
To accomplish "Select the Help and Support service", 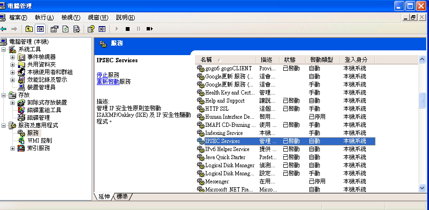I will (285, 100).
